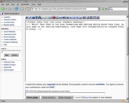
Task: Click the Show changes button
Action: click(x=65, y=97)
